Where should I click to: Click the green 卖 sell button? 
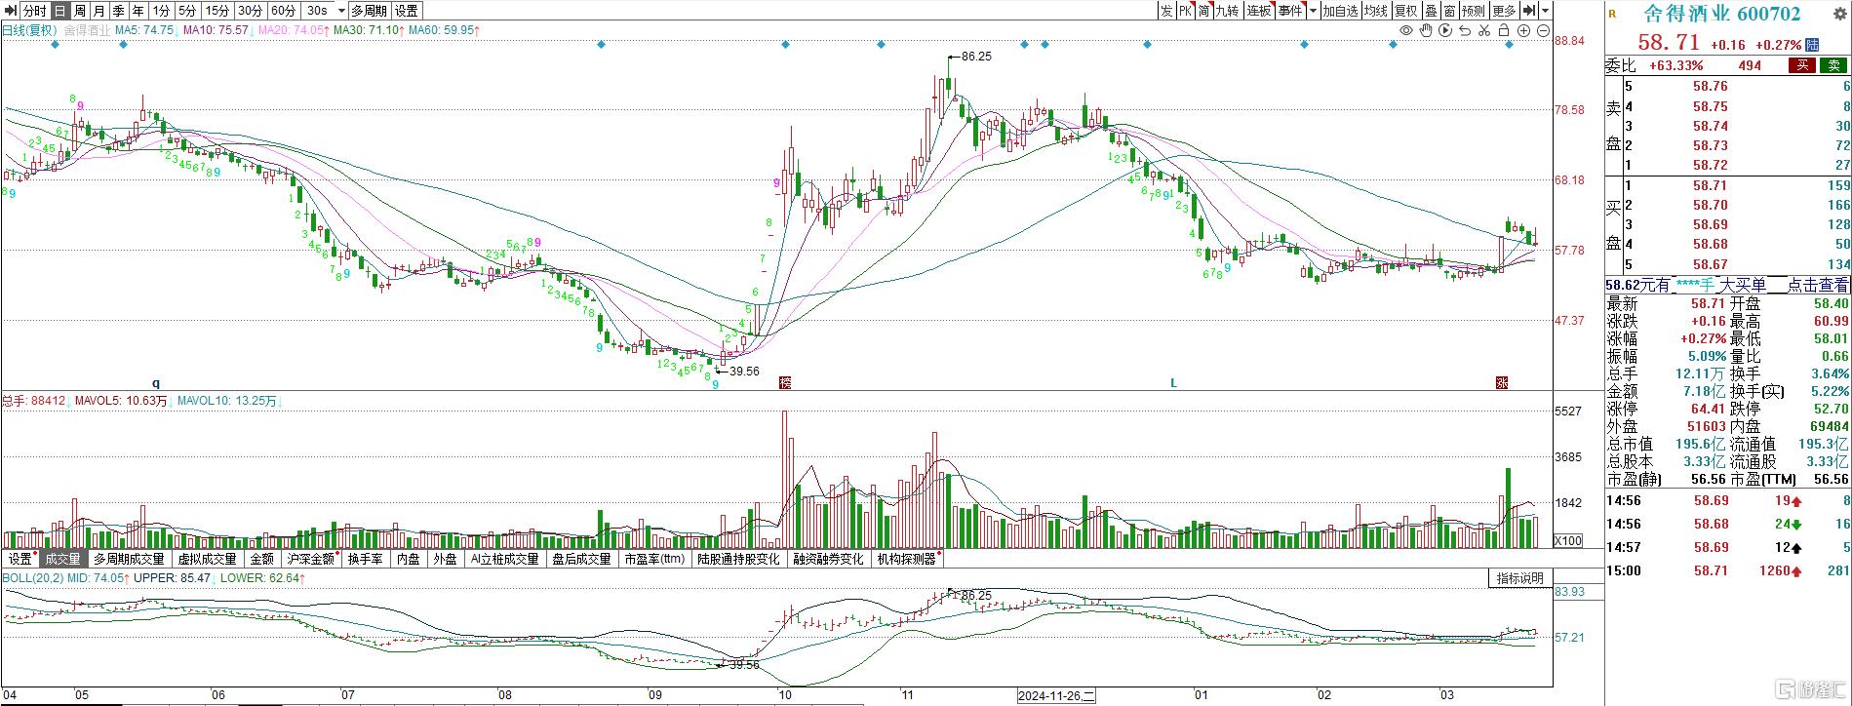(x=1834, y=65)
